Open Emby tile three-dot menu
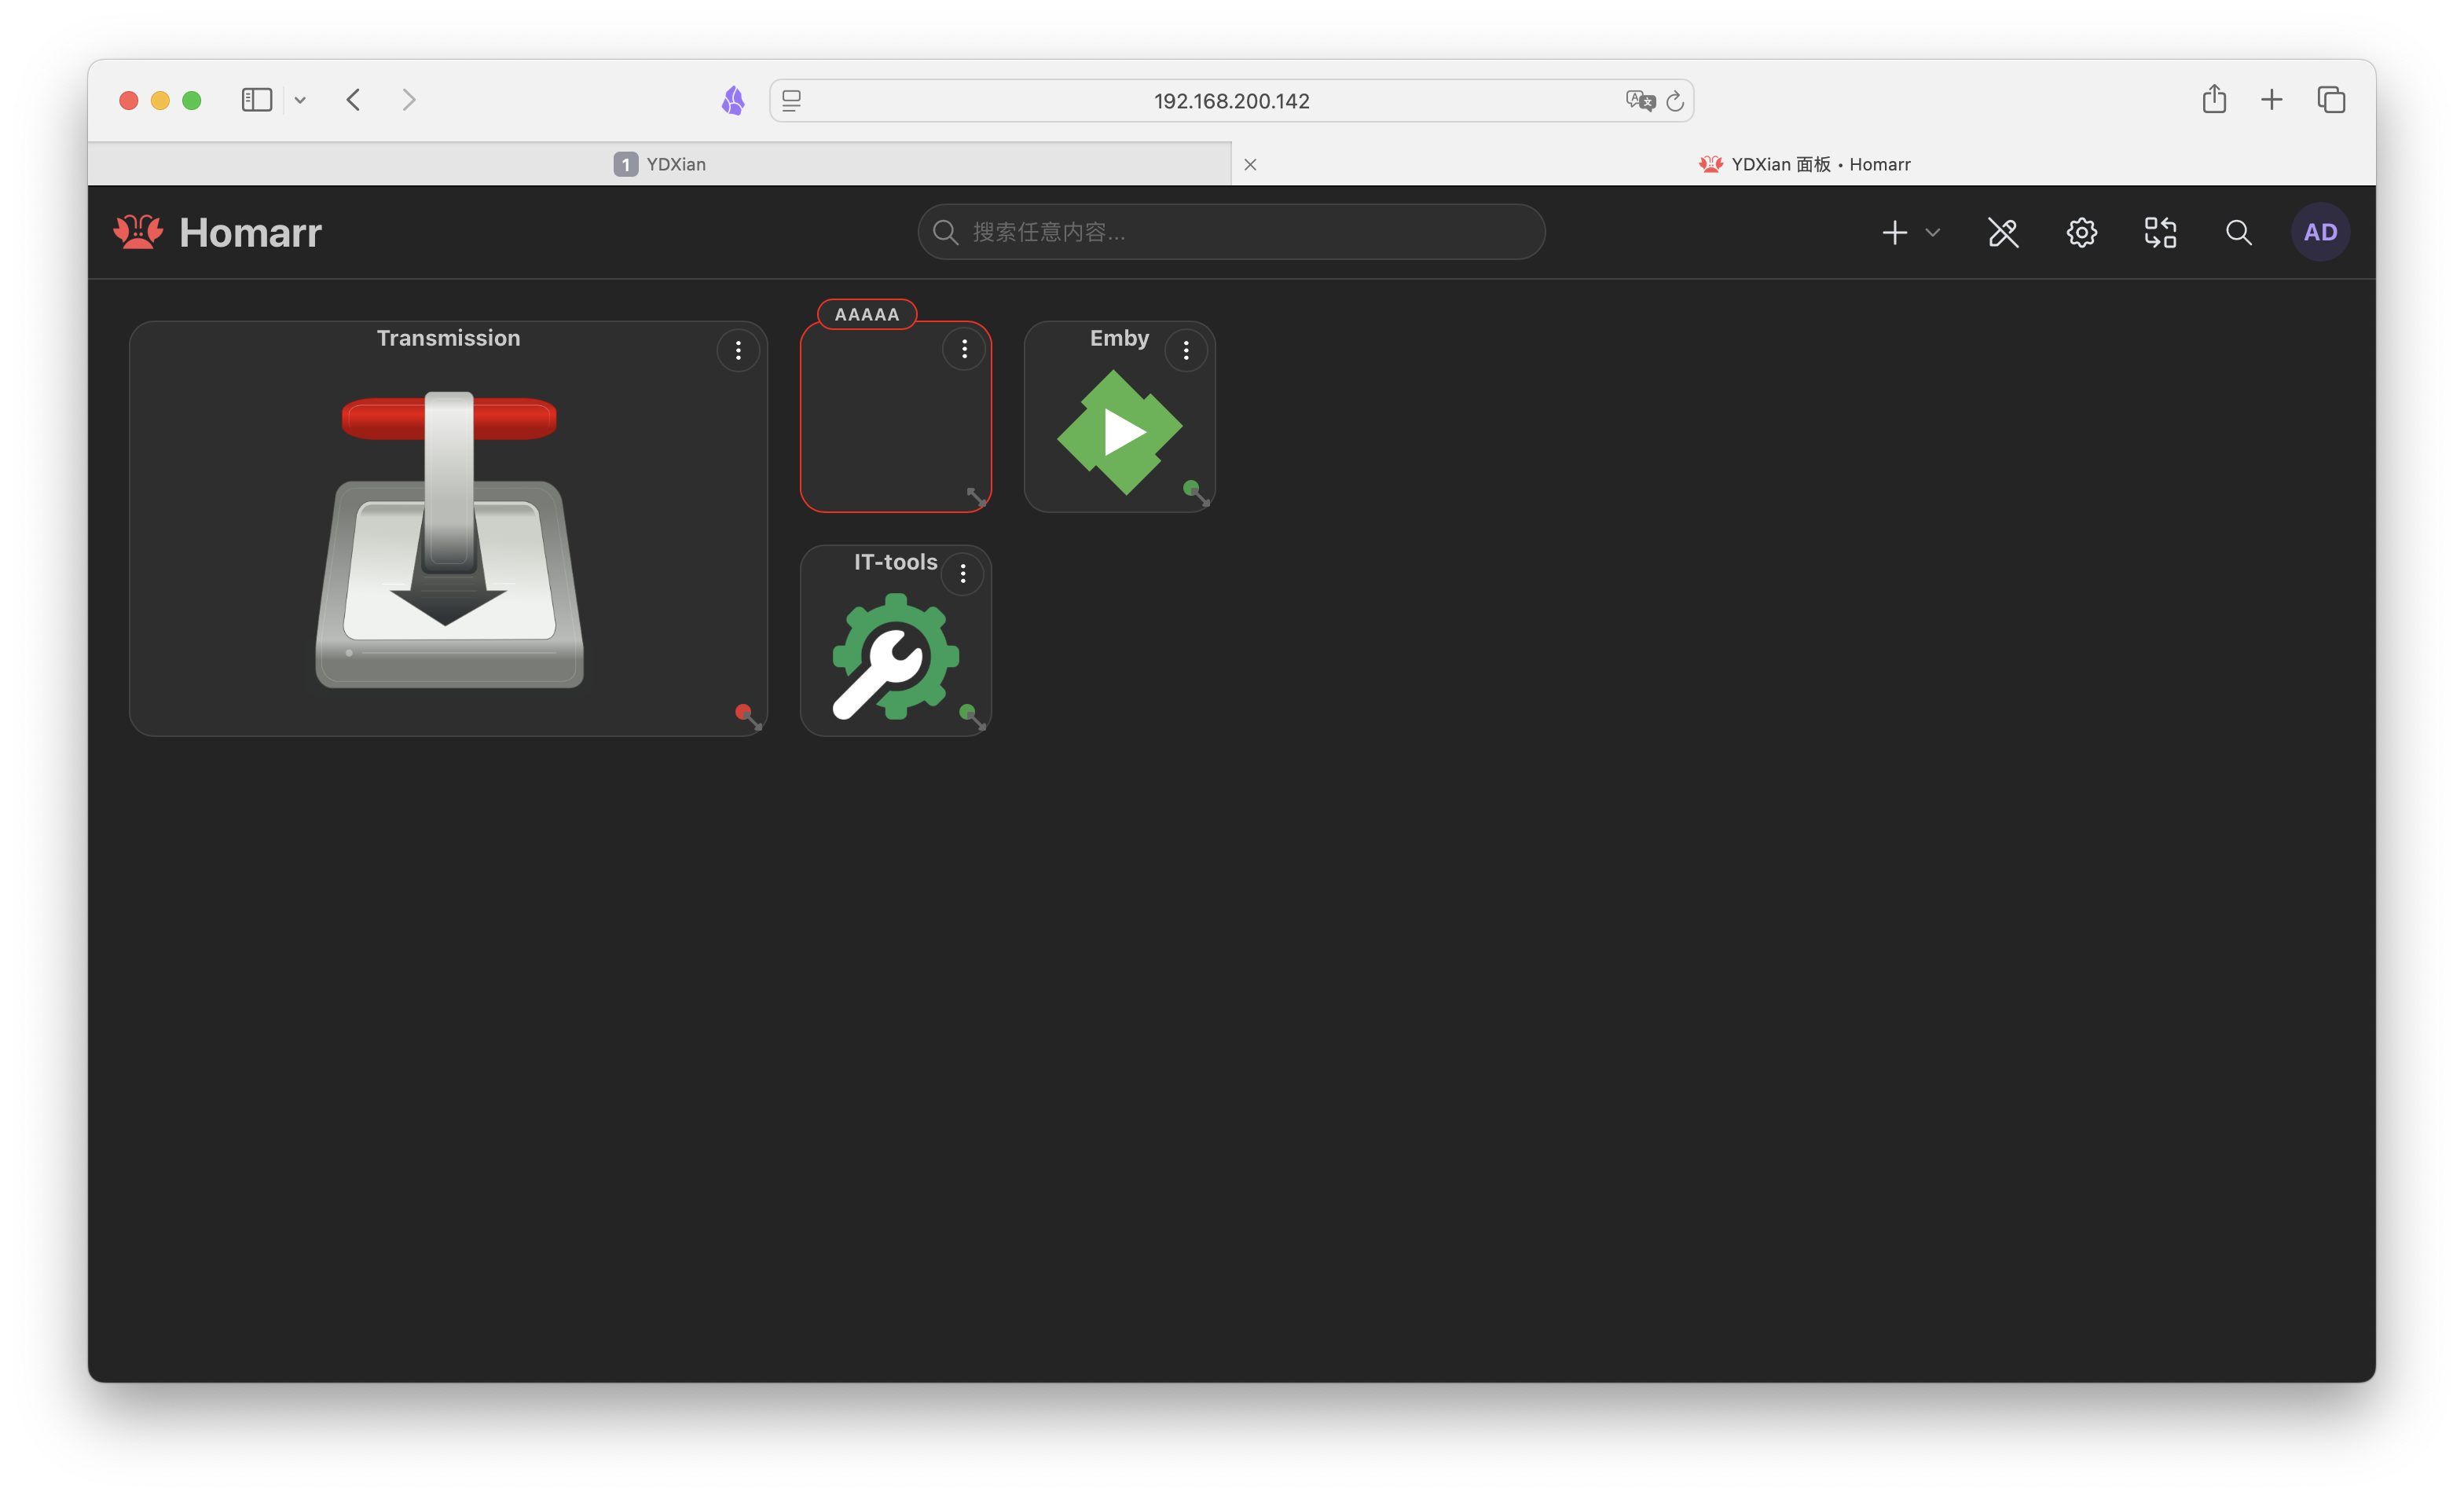The image size is (2464, 1499). [1186, 350]
